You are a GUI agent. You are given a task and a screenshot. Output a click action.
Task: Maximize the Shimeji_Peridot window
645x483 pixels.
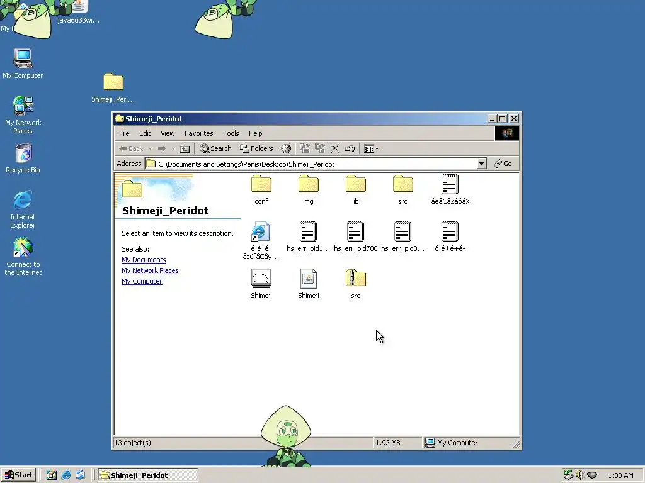[x=503, y=119]
